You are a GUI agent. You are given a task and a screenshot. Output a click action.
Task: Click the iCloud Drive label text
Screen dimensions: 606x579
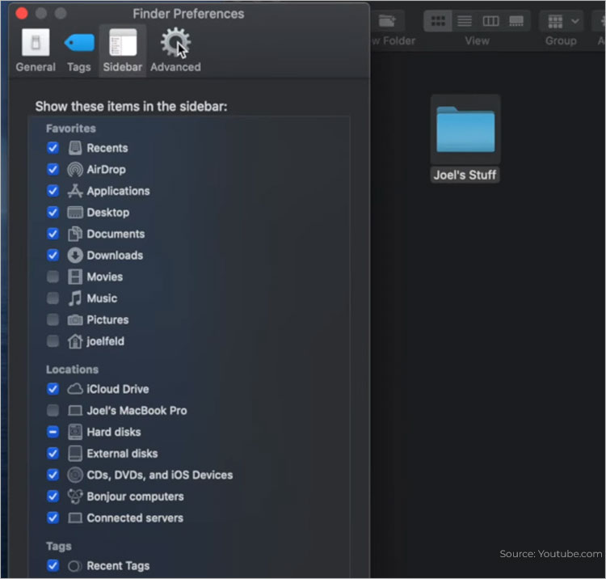coord(118,389)
